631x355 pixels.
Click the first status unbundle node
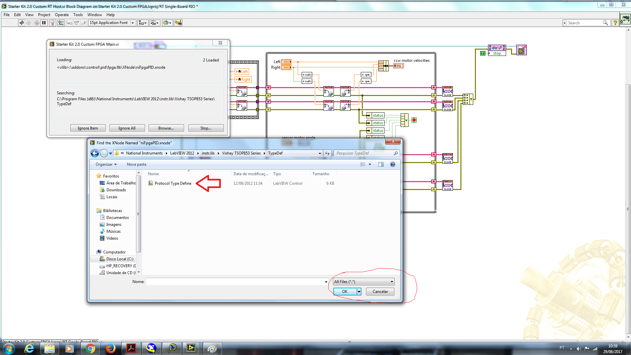tap(376, 115)
